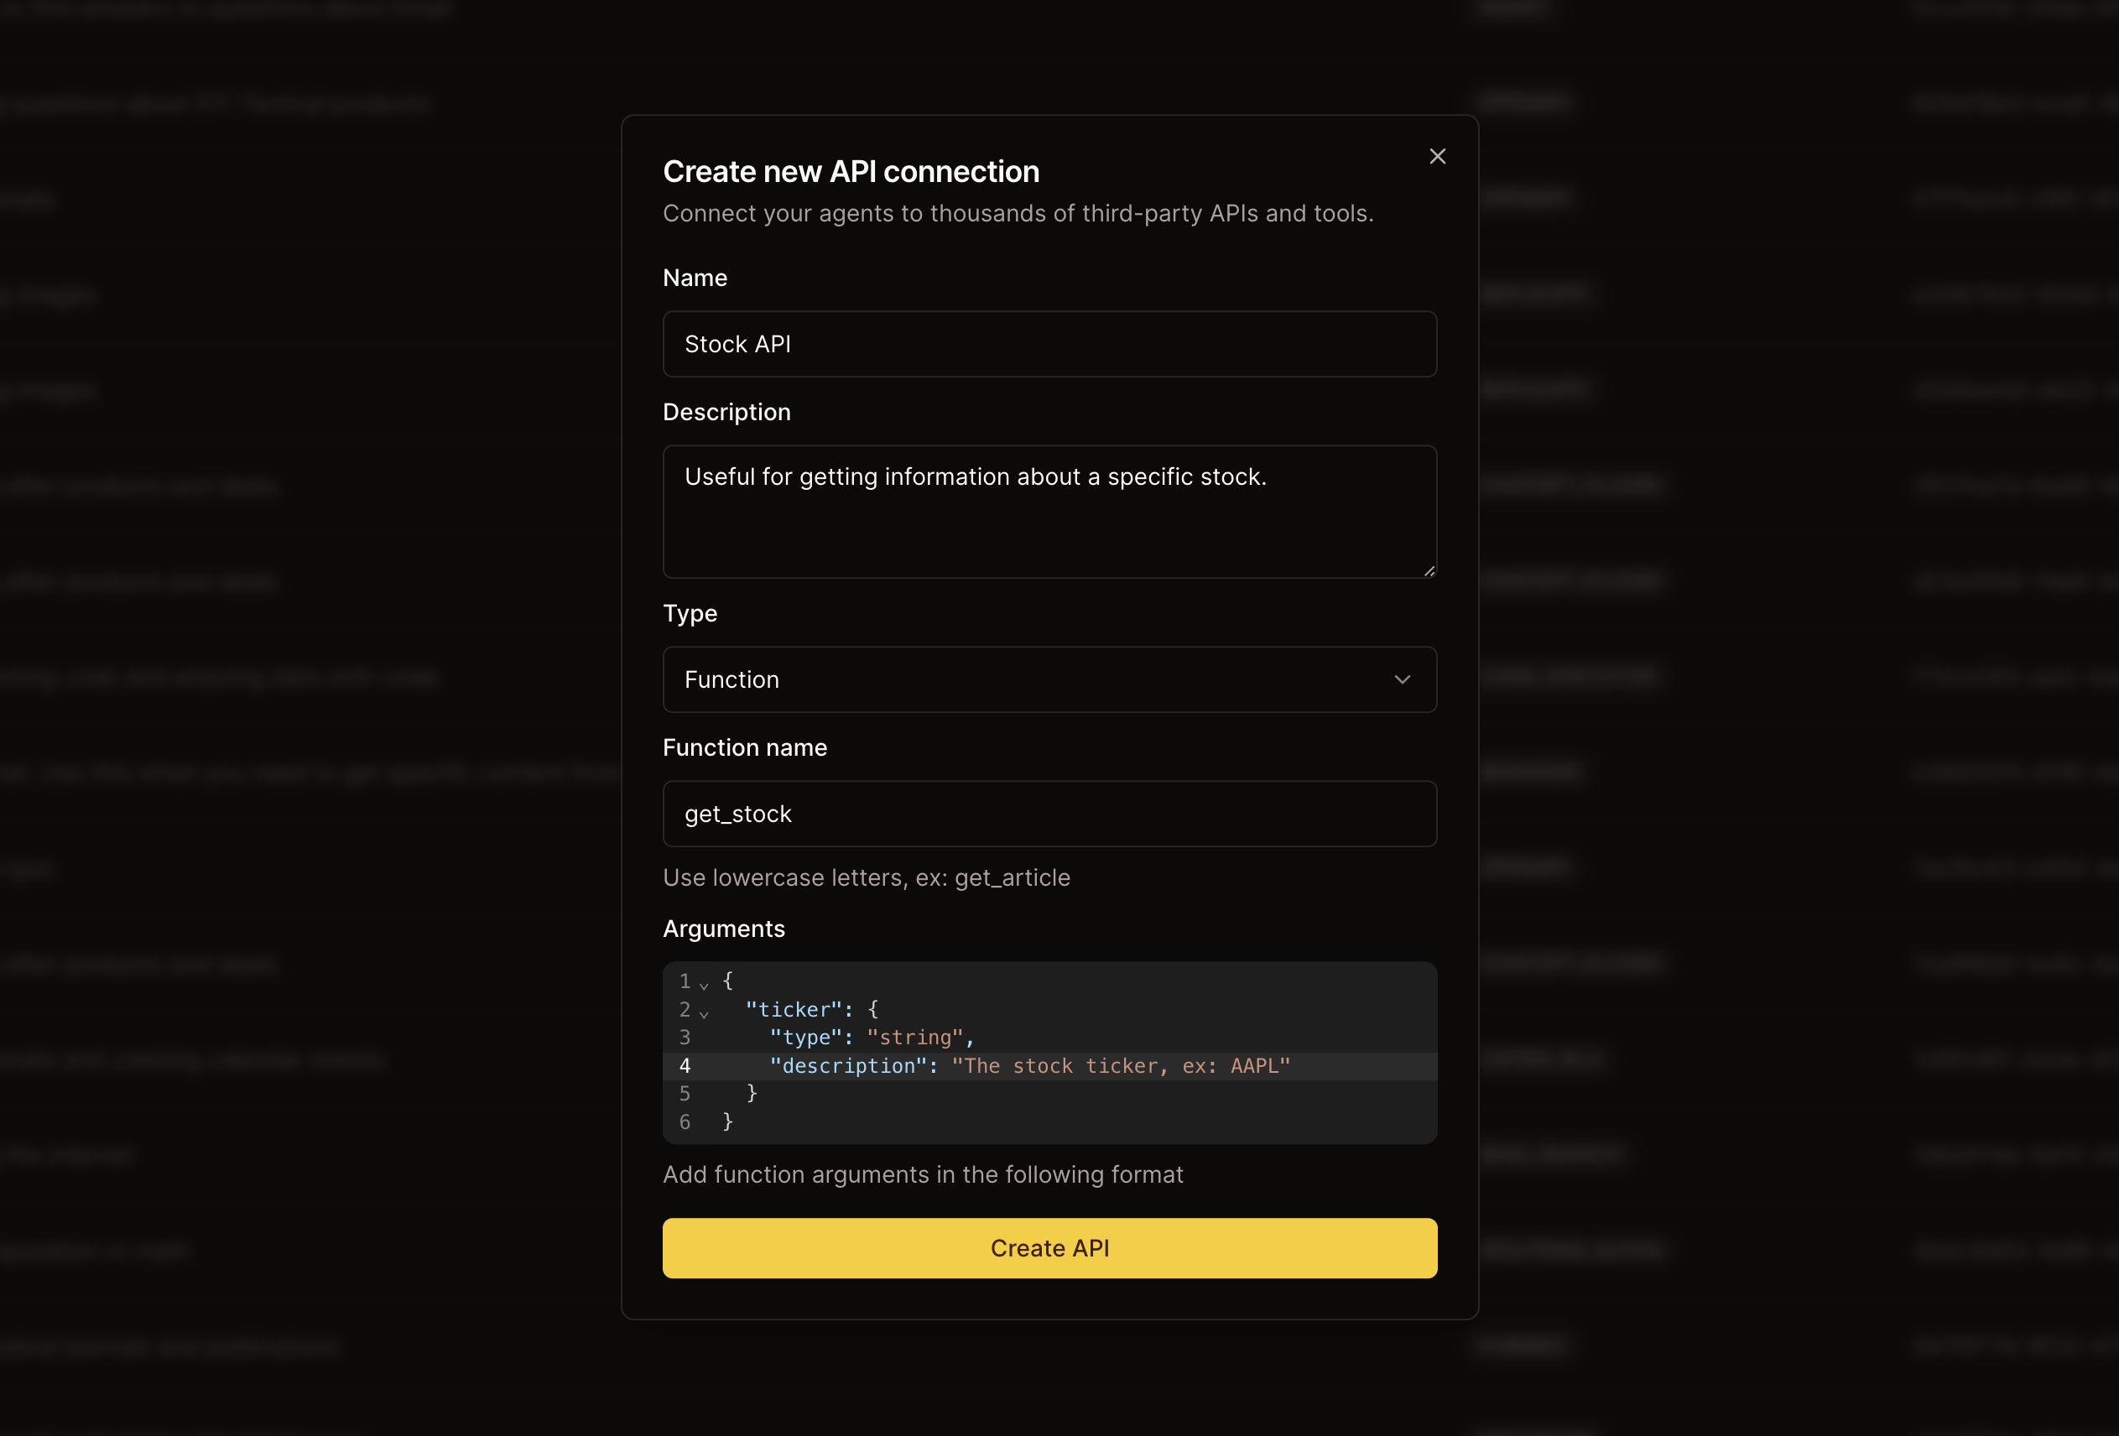Viewport: 2119px width, 1436px height.
Task: Close the Create new API connection dialog
Action: (x=1437, y=157)
